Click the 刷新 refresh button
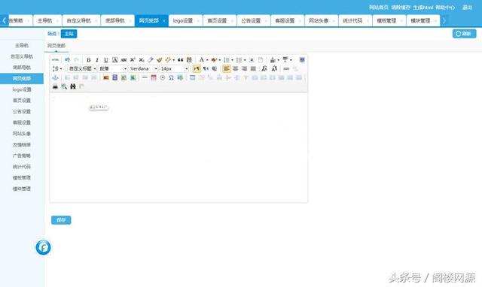 pyautogui.click(x=464, y=33)
